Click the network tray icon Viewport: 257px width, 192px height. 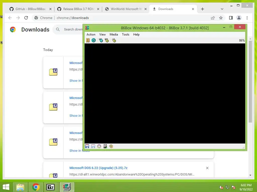click(x=227, y=187)
